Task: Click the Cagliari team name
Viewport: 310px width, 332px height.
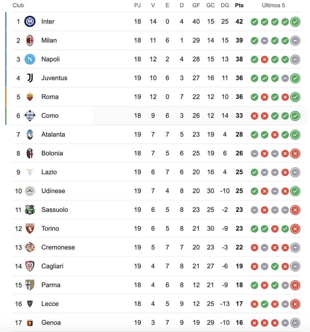Action: pyautogui.click(x=52, y=266)
